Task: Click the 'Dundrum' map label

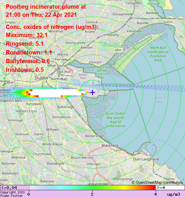Action: point(55,164)
